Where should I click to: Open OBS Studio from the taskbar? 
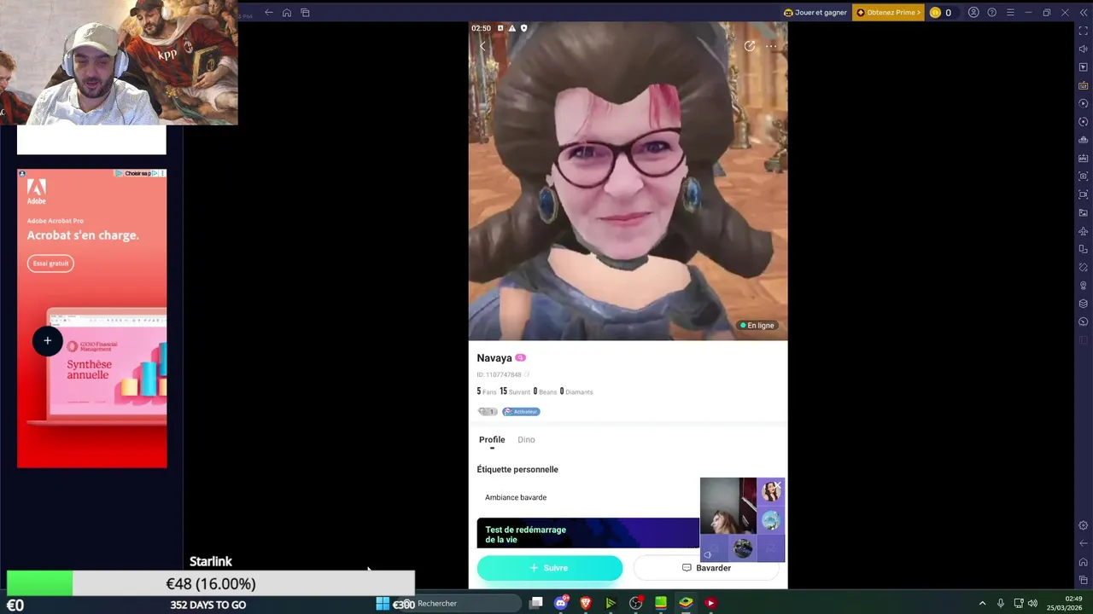[635, 604]
